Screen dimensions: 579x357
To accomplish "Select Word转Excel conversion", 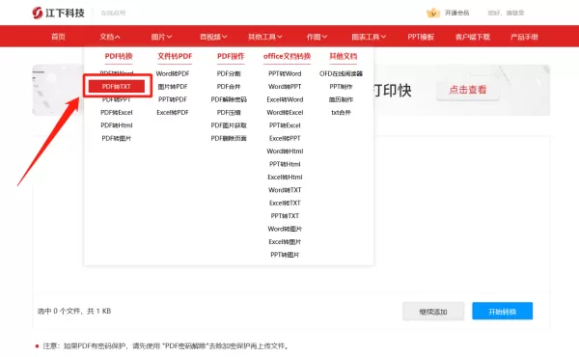I will pyautogui.click(x=285, y=113).
